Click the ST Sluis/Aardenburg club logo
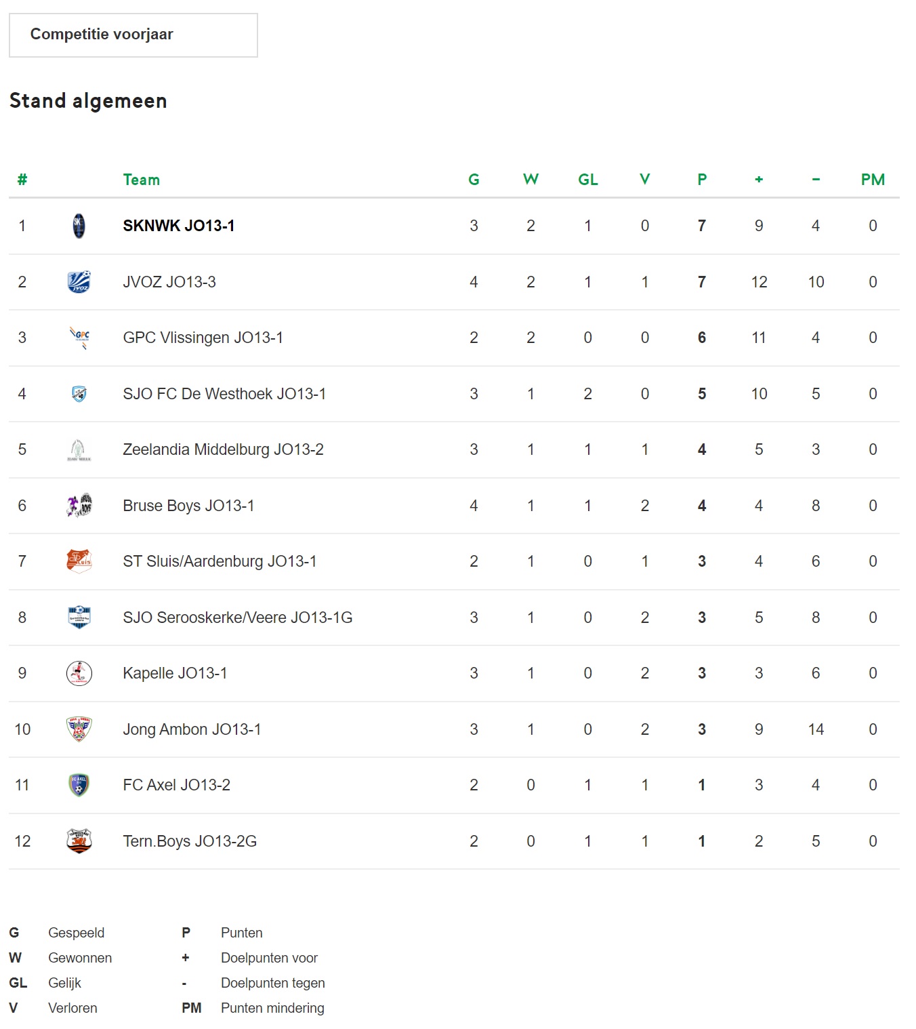Screen dimensions: 916x1029 point(79,561)
